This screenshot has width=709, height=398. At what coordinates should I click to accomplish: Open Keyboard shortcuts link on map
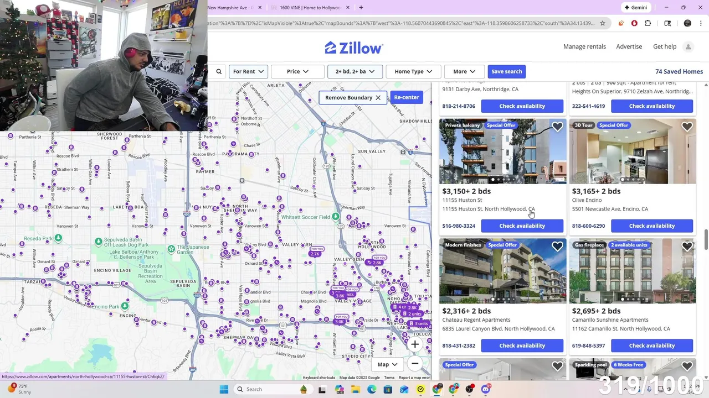(319, 378)
